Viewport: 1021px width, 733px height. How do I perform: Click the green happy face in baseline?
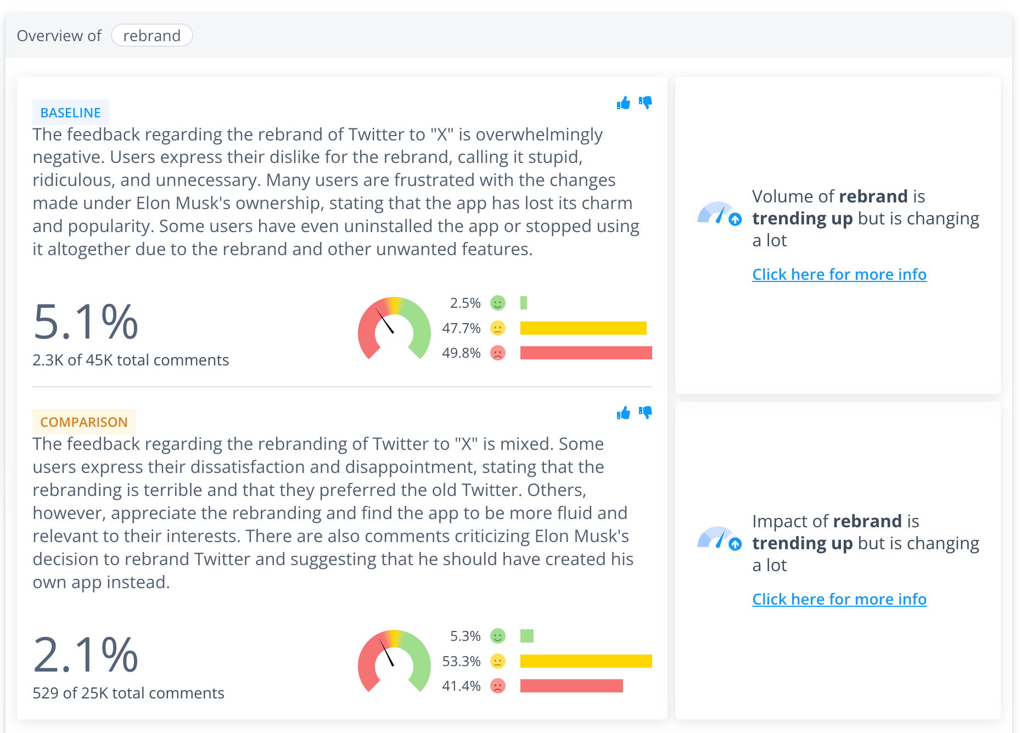tap(498, 303)
